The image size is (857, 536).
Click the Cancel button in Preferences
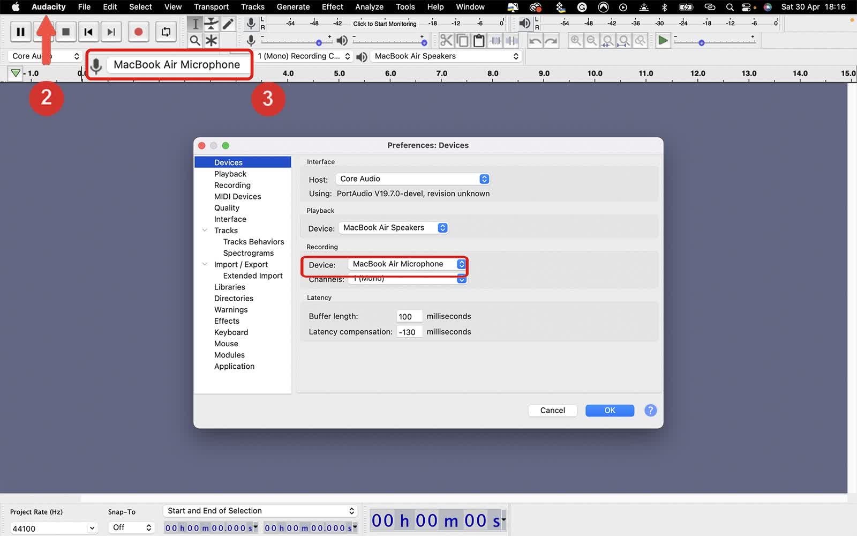[x=553, y=411]
